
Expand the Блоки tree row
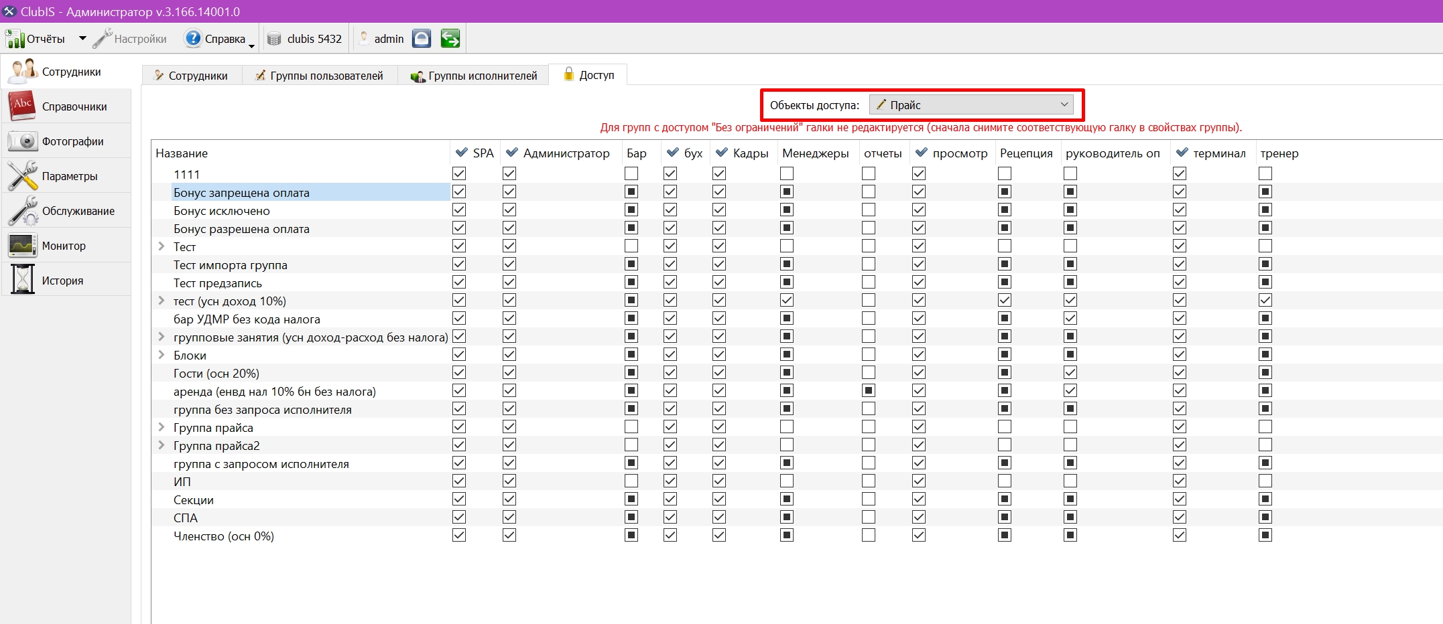coord(162,355)
